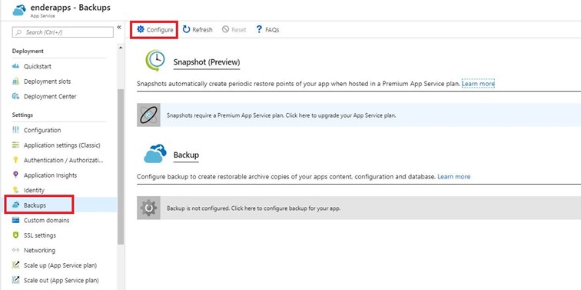The height and width of the screenshot is (290, 581).
Task: Click the Backup cloud icon
Action: point(155,154)
